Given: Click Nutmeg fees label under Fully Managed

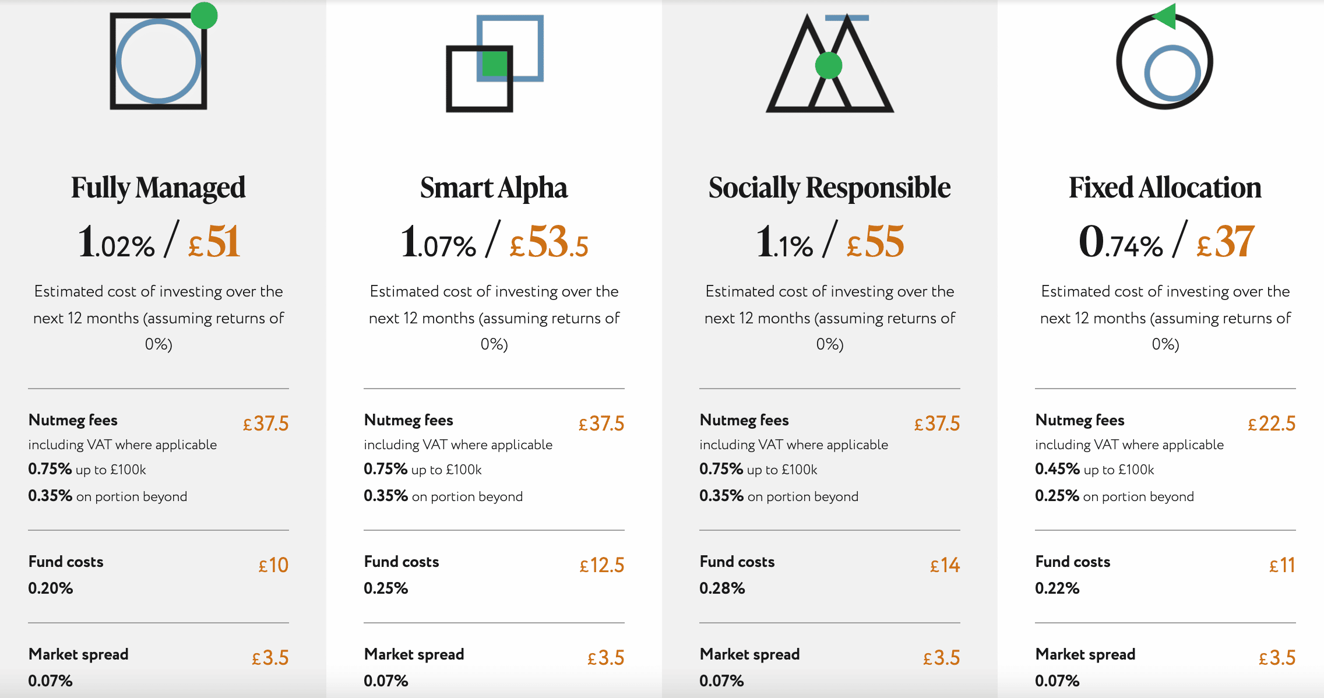Looking at the screenshot, I should click(x=73, y=420).
